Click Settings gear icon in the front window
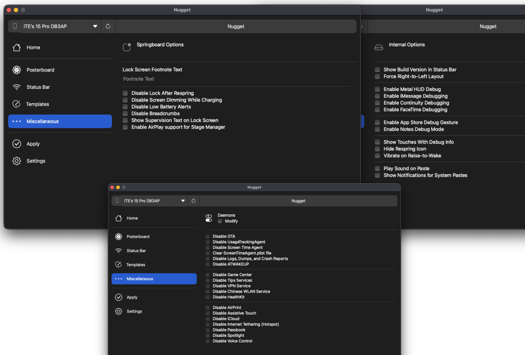The height and width of the screenshot is (355, 525). coord(118,311)
